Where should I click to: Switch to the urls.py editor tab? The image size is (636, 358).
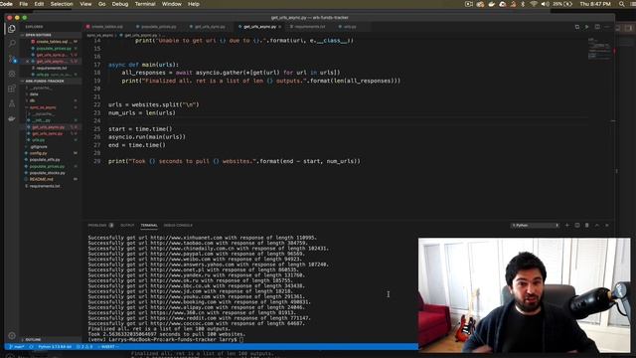point(350,27)
